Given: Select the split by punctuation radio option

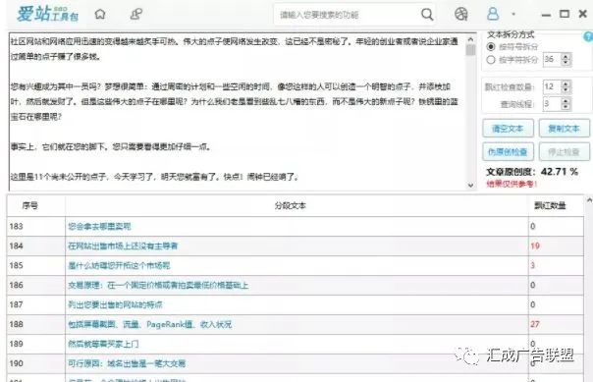Looking at the screenshot, I should point(491,47).
